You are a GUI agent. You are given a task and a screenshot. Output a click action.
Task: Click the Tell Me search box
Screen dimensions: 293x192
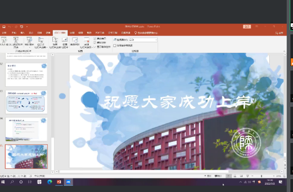point(146,33)
